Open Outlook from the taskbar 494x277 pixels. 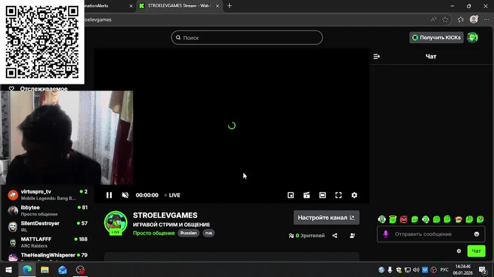(x=62, y=270)
